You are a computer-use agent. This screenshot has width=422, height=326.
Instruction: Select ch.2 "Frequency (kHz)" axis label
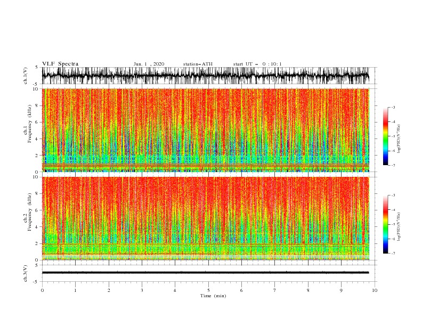29,212
